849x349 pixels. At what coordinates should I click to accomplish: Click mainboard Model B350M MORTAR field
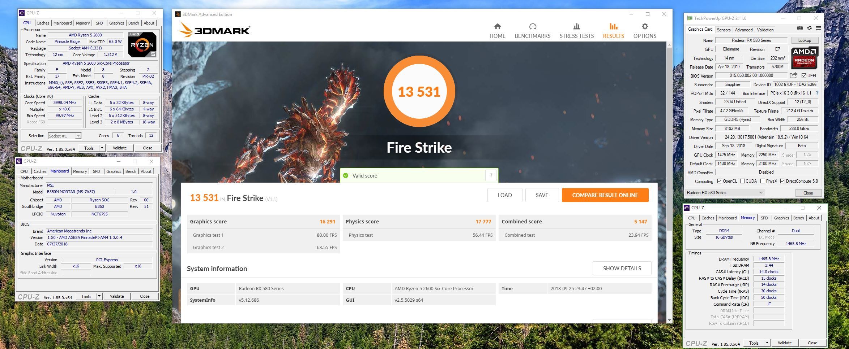click(80, 192)
